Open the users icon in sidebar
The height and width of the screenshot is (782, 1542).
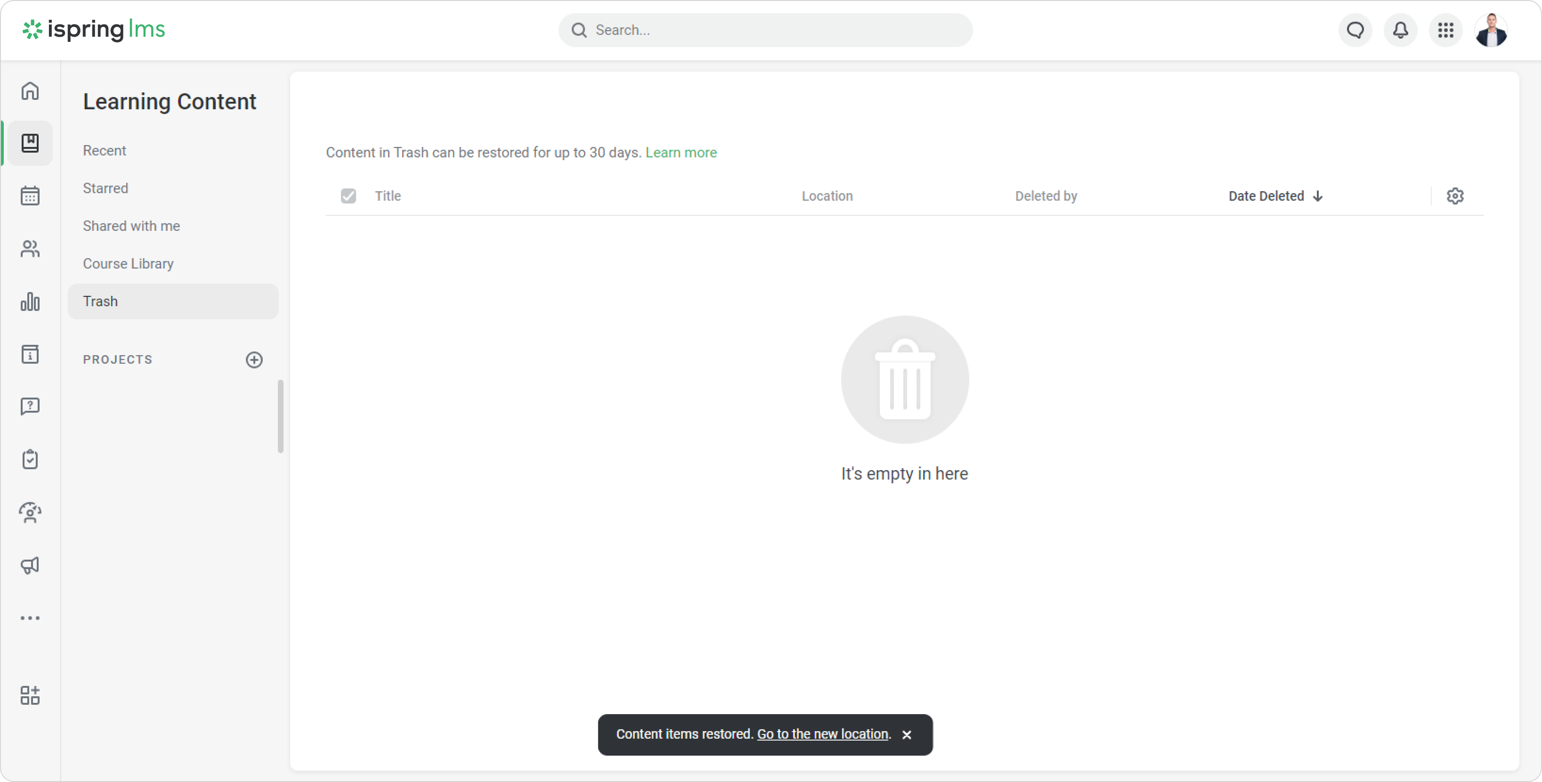30,248
